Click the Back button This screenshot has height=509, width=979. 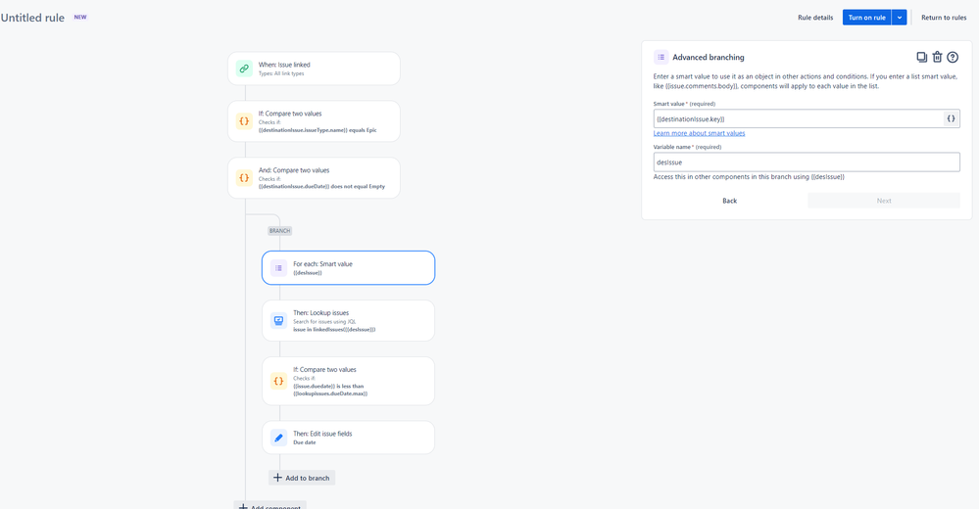coord(729,201)
